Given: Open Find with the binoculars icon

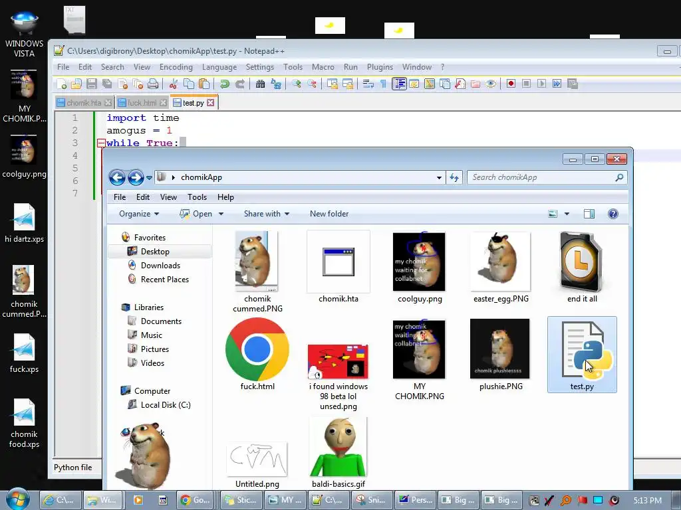Looking at the screenshot, I should 260,84.
